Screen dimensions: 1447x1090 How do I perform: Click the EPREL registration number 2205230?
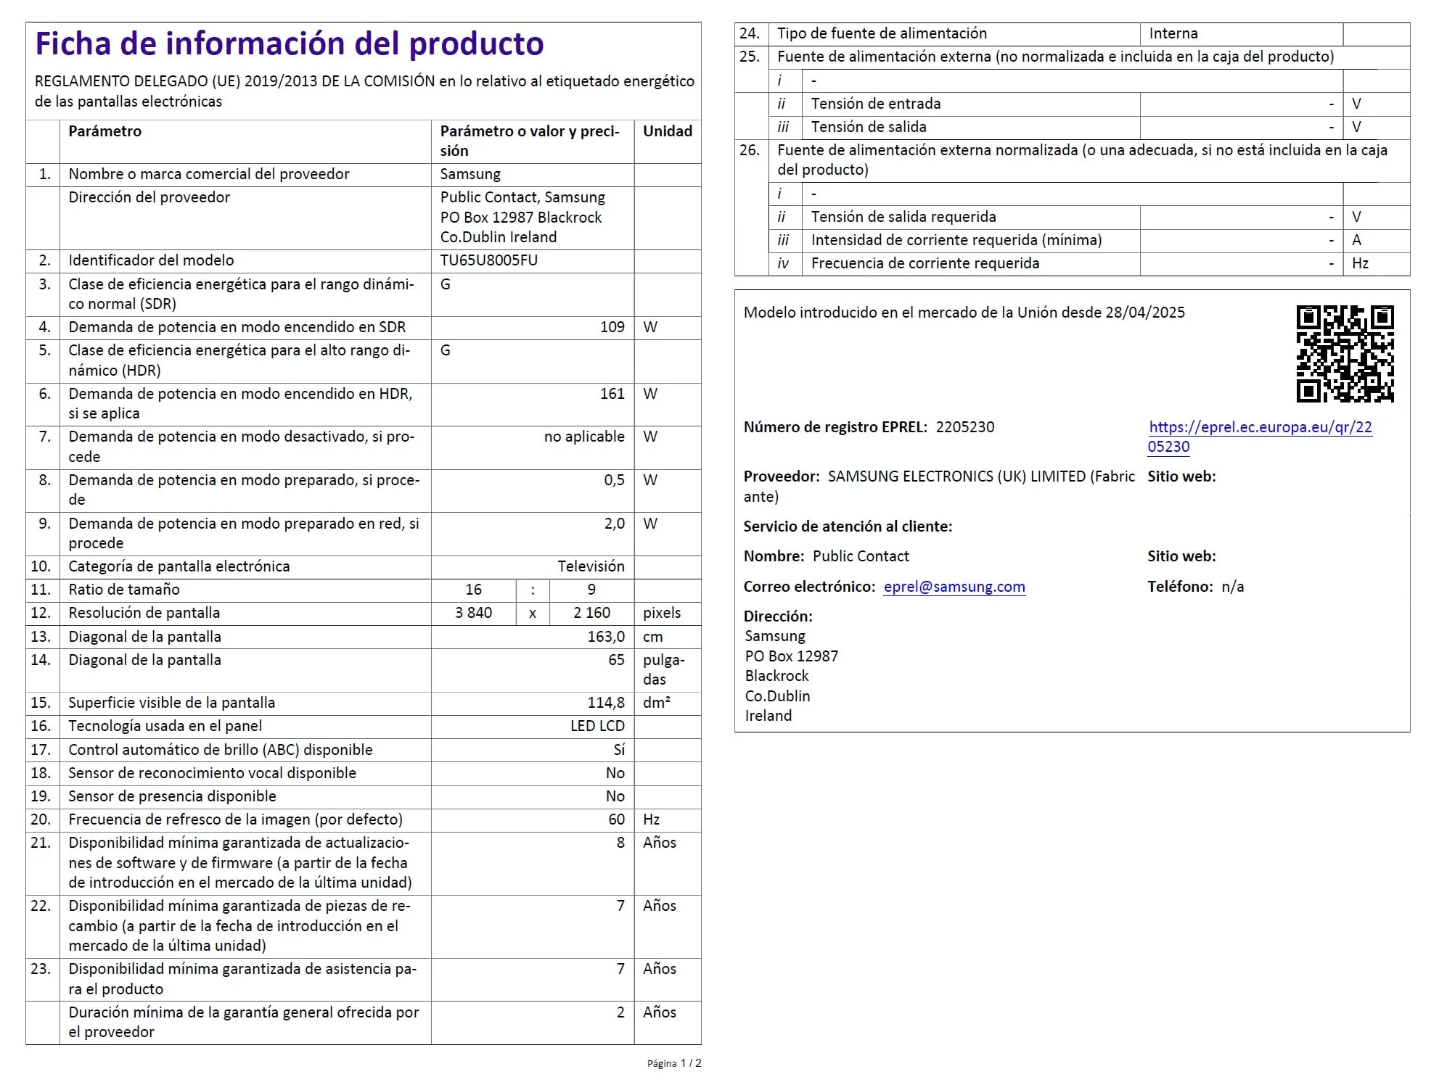point(964,427)
